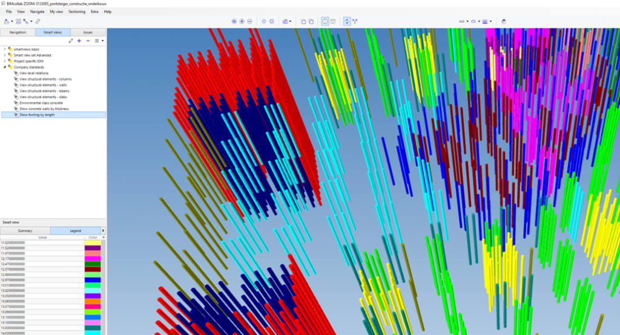
Task: Open the camera viewpoint dropdown arrow
Action: click(x=290, y=21)
